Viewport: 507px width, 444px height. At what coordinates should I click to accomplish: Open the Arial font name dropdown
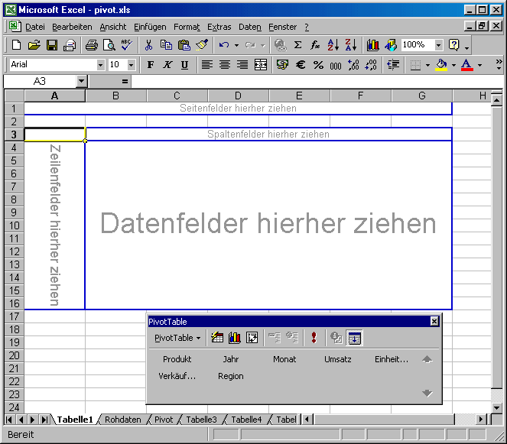tap(100, 65)
